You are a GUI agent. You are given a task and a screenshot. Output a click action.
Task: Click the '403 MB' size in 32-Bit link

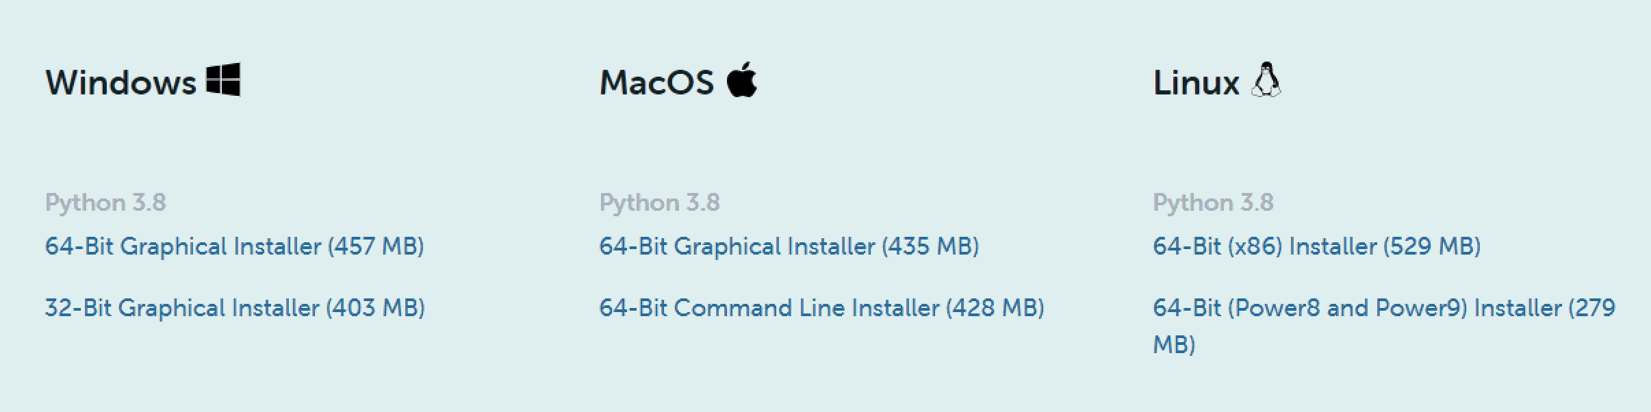[376, 308]
